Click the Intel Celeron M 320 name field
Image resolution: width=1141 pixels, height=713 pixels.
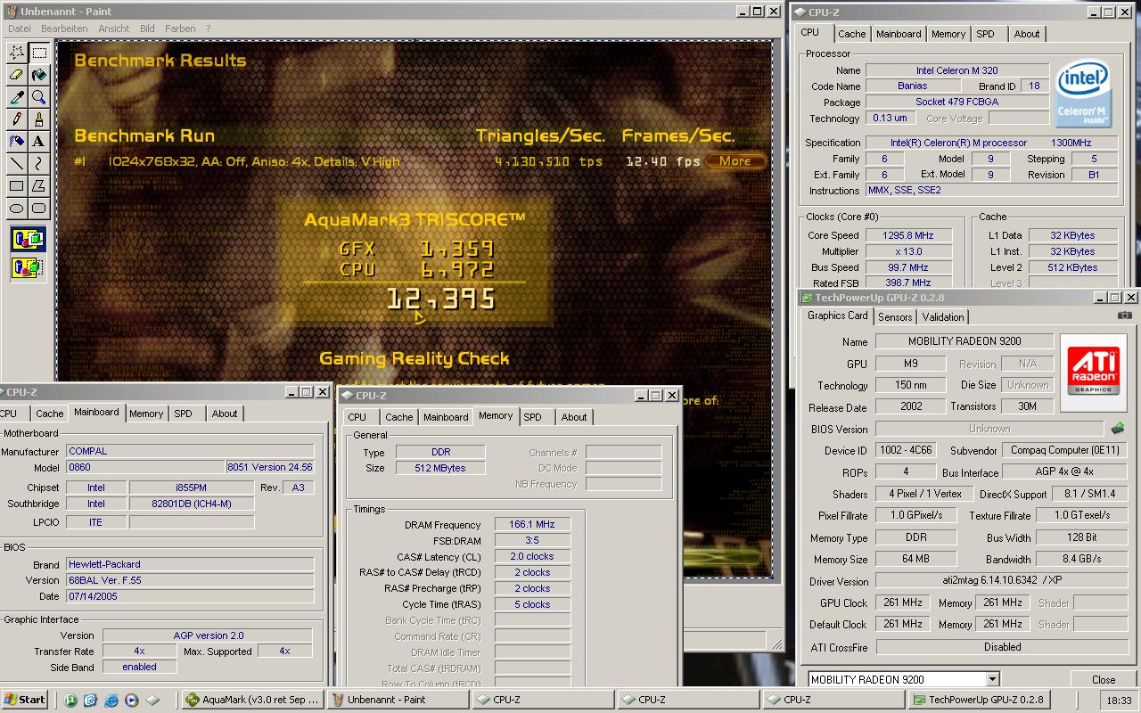coord(956,70)
